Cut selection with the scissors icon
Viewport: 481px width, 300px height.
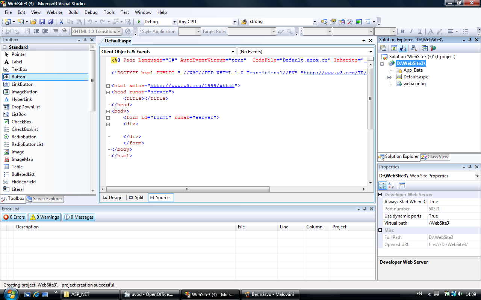coord(62,22)
